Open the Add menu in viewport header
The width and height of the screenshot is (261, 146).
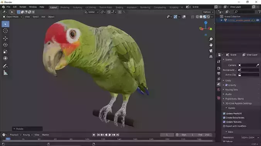coord(43,17)
